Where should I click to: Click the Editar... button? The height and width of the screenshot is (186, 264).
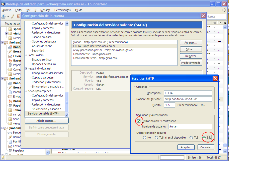click(x=191, y=49)
